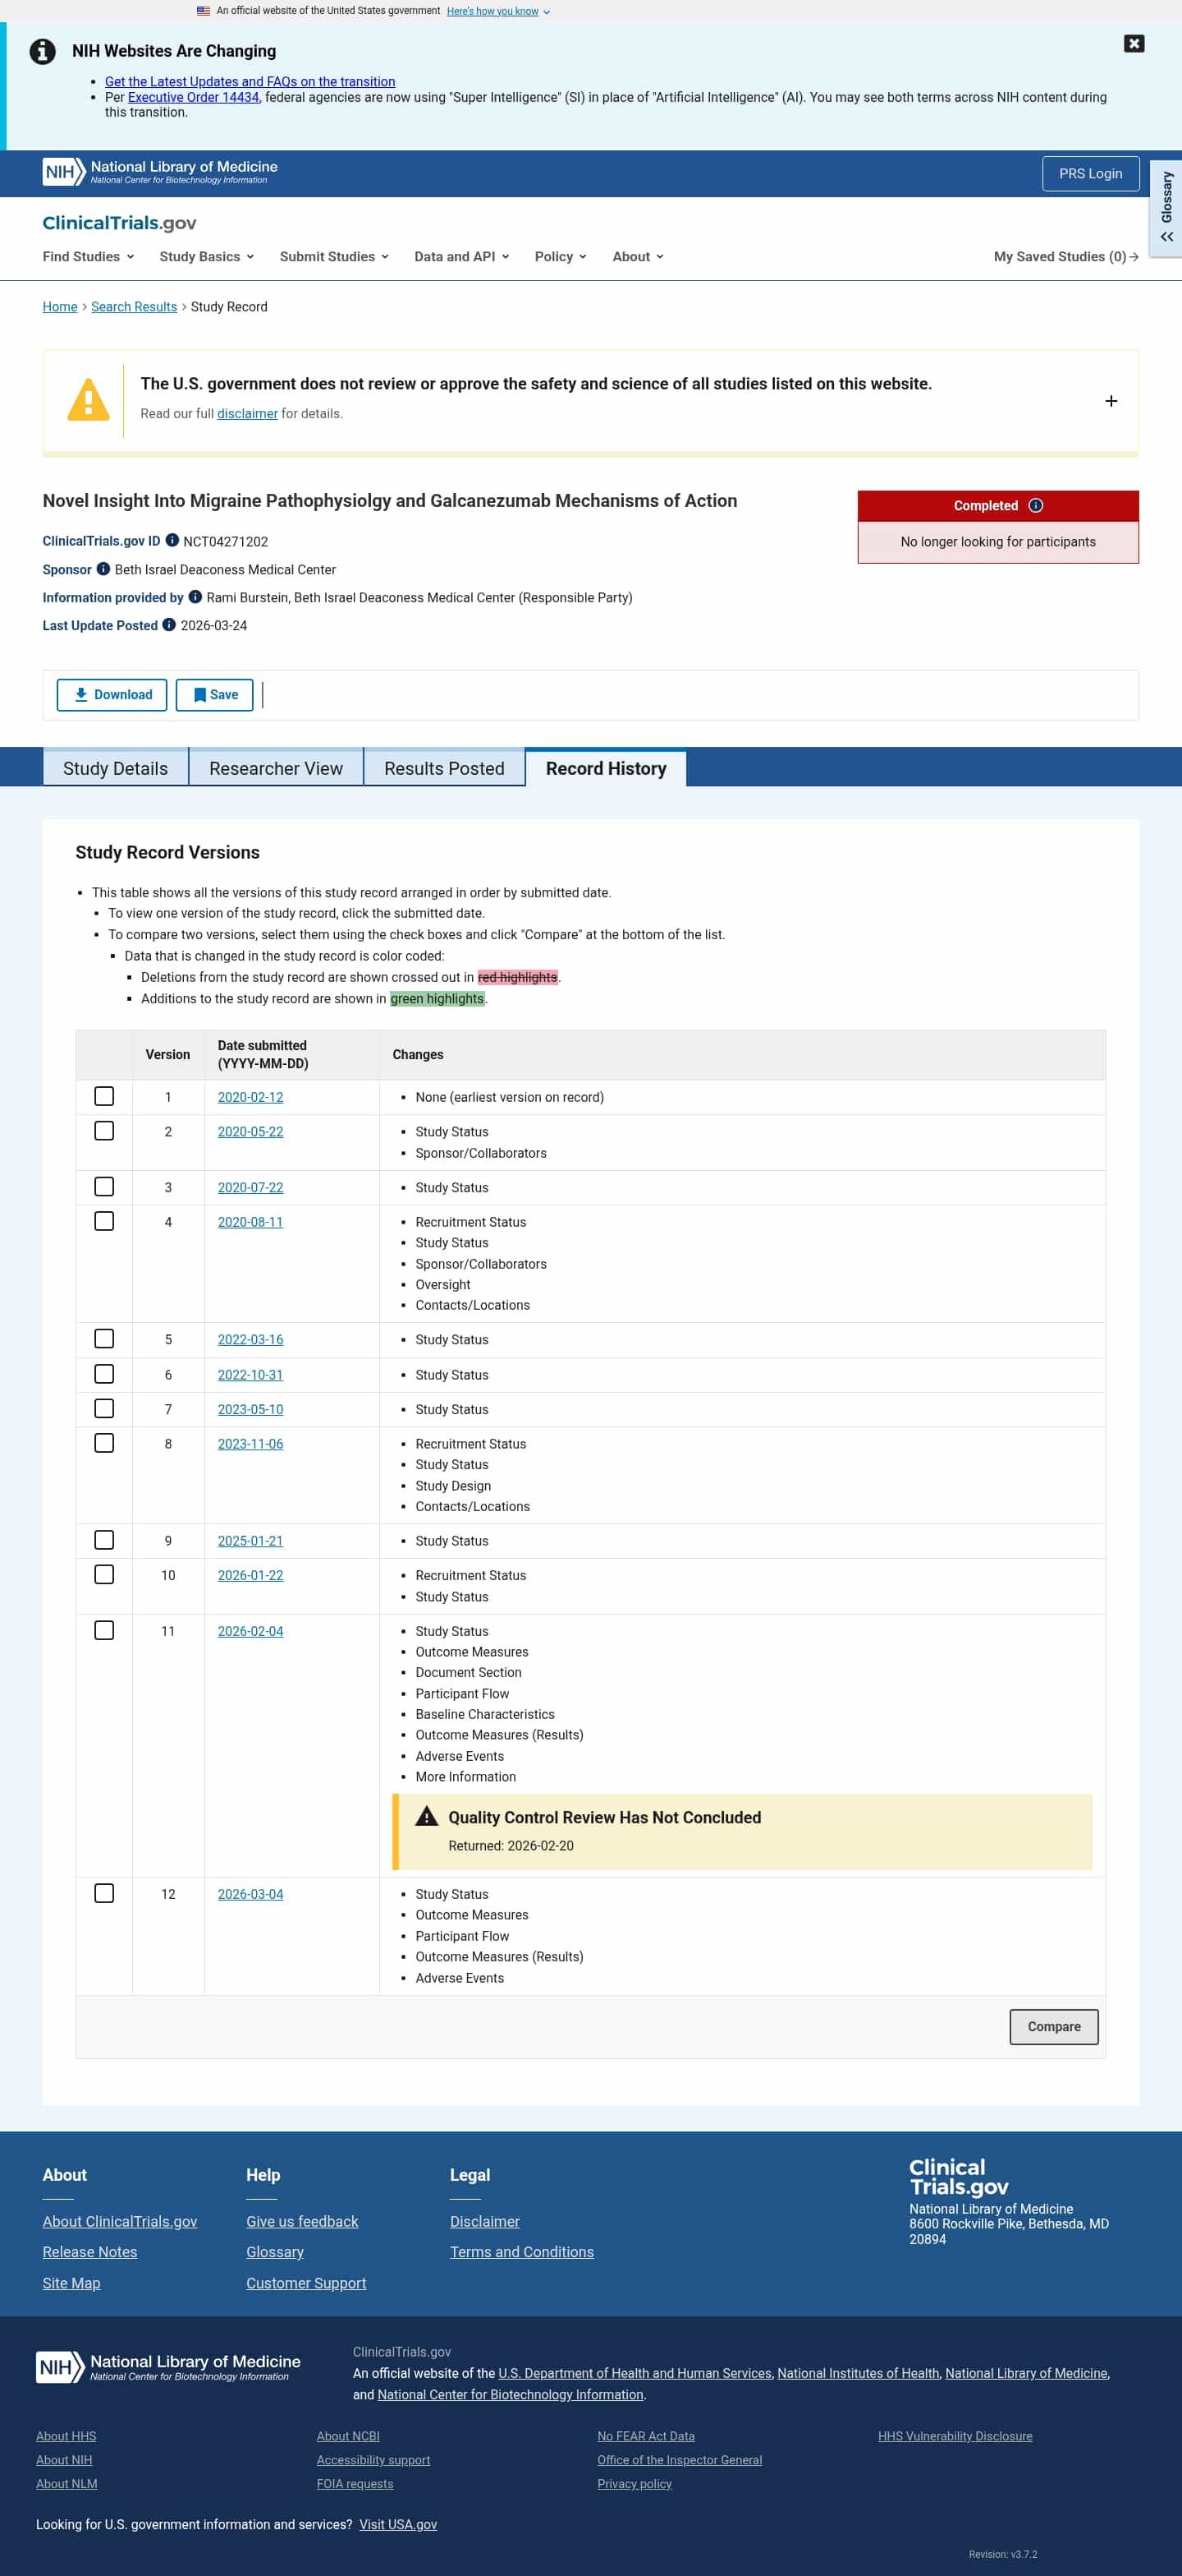Click the info icon in NIH Websites banner
This screenshot has width=1182, height=2576.
click(x=42, y=51)
